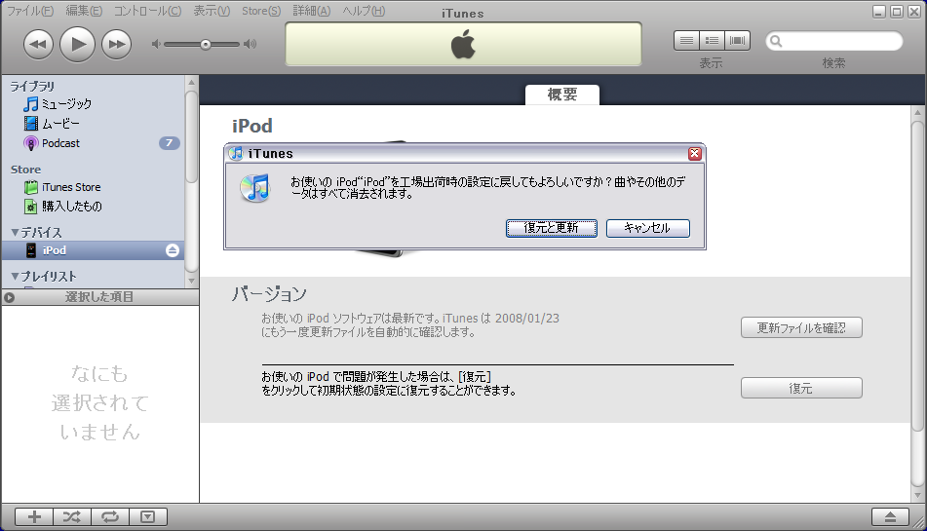The width and height of the screenshot is (927, 531).
Task: Click the バージョン heading
Action: pos(269,293)
